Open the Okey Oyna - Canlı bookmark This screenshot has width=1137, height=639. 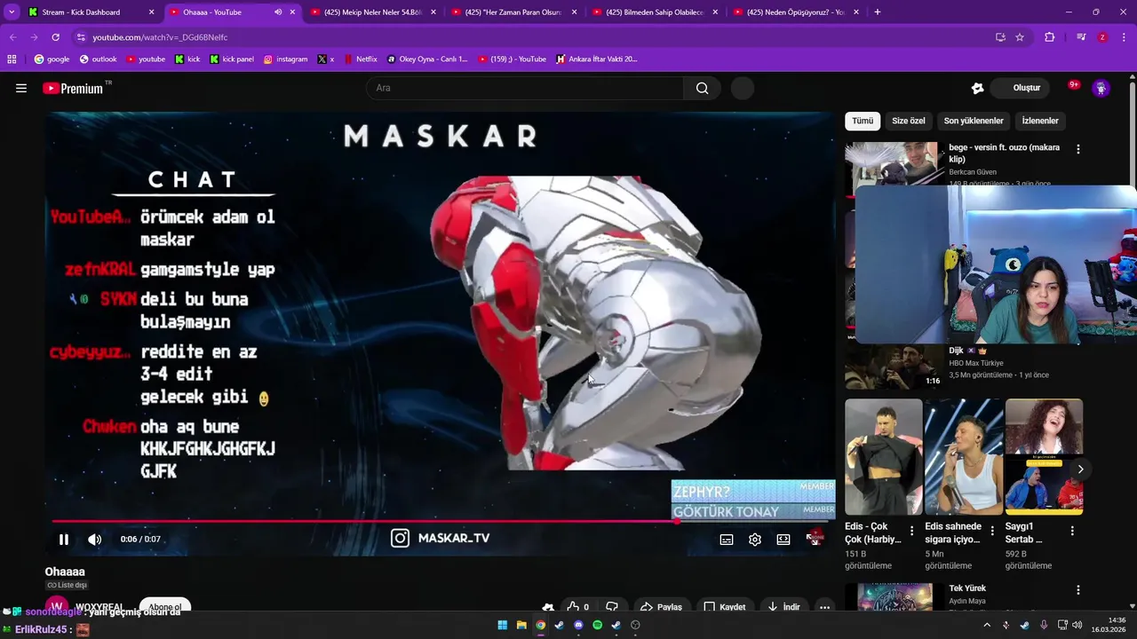(427, 59)
